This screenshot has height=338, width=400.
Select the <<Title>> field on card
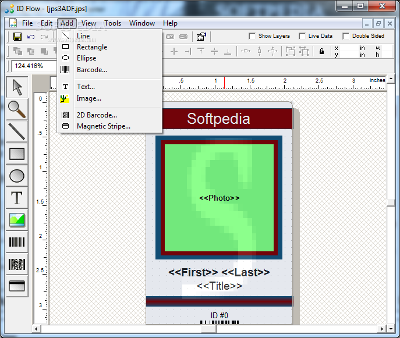220,286
